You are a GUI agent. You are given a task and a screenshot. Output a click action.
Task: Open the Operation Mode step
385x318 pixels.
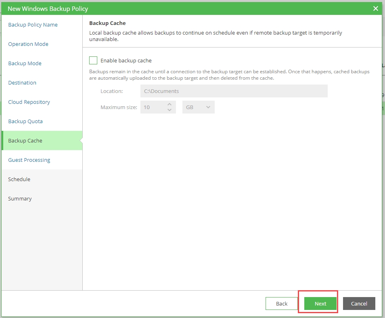(x=28, y=44)
